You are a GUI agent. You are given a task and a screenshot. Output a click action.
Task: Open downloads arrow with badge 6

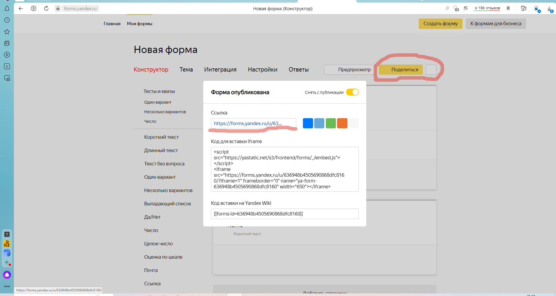tap(550, 9)
